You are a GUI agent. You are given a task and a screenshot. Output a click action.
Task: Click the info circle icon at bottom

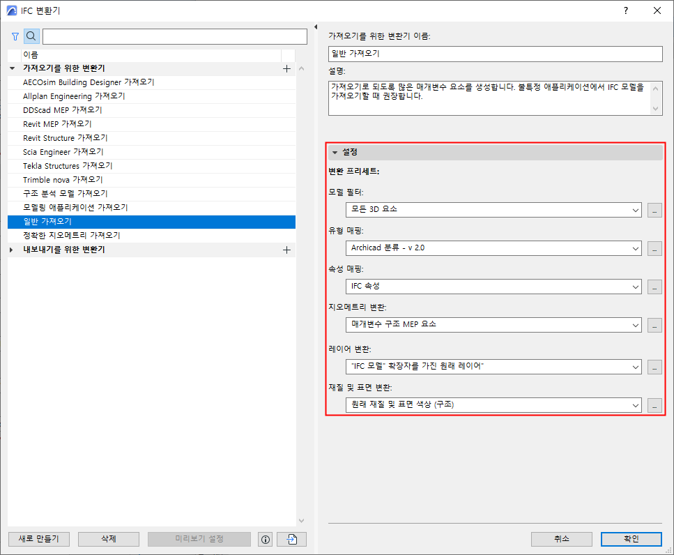tap(265, 538)
